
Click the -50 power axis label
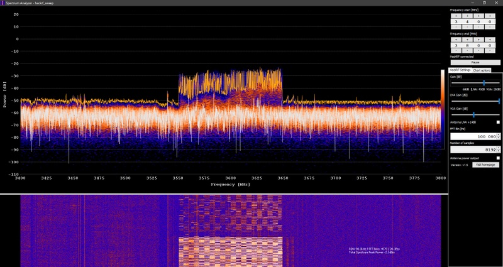[x=14, y=101]
